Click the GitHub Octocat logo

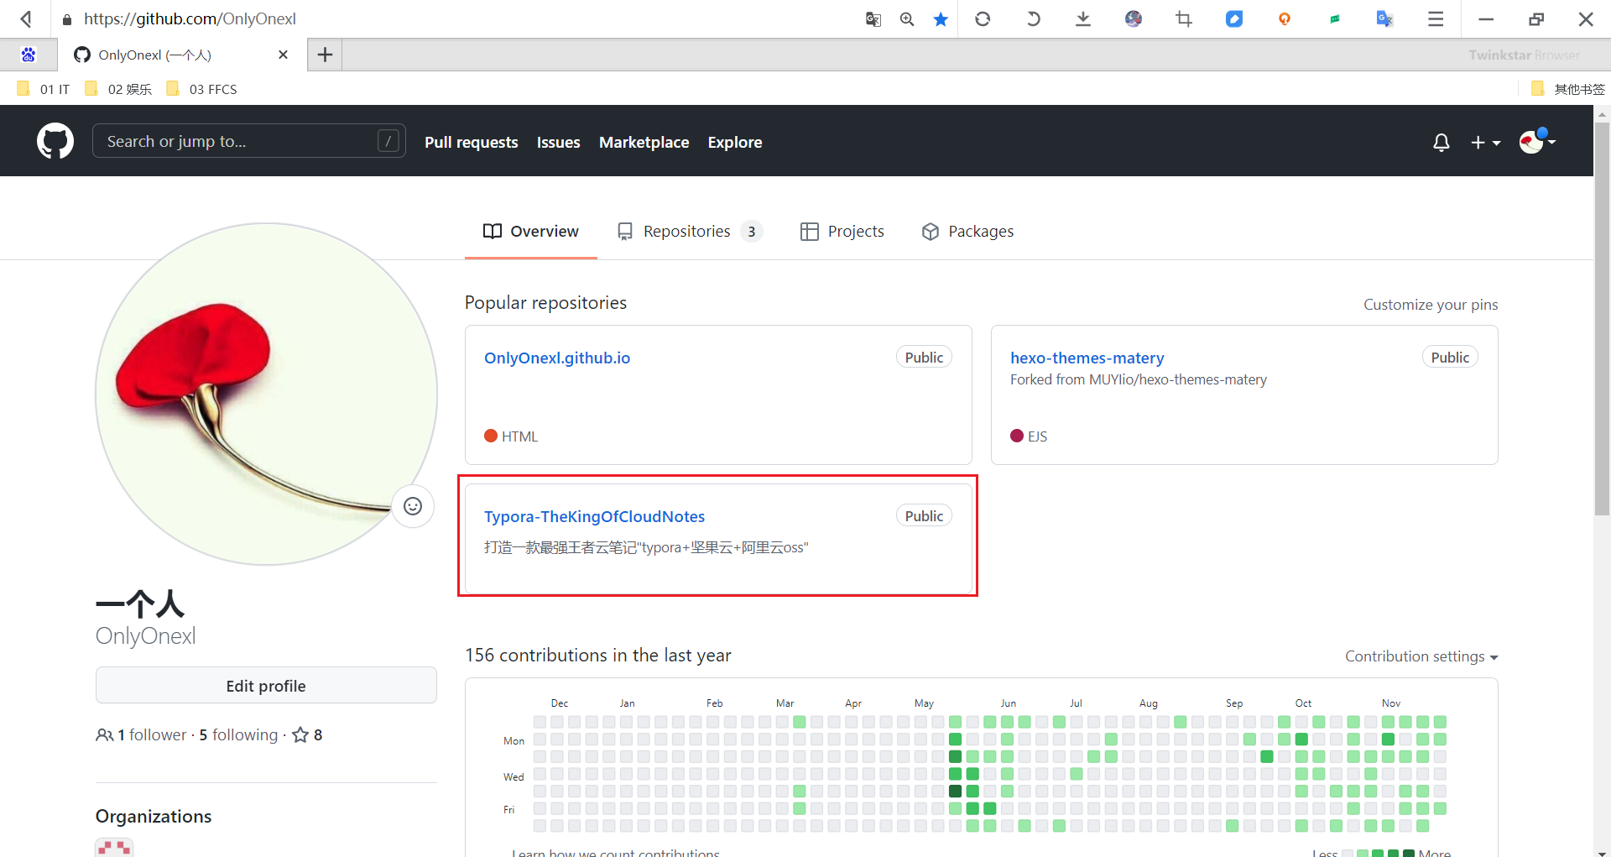(x=55, y=141)
